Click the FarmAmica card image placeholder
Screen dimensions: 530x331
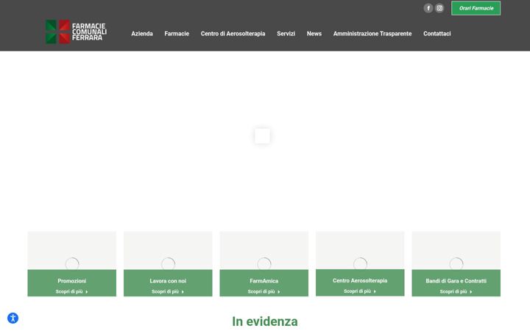264,250
